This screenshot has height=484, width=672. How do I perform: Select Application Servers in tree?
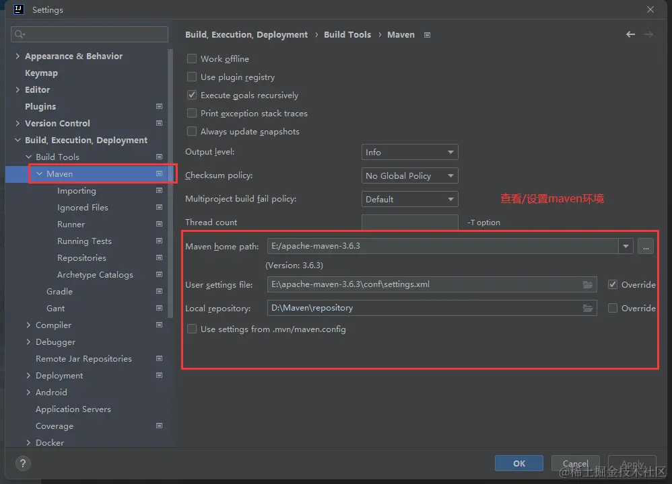tap(73, 409)
